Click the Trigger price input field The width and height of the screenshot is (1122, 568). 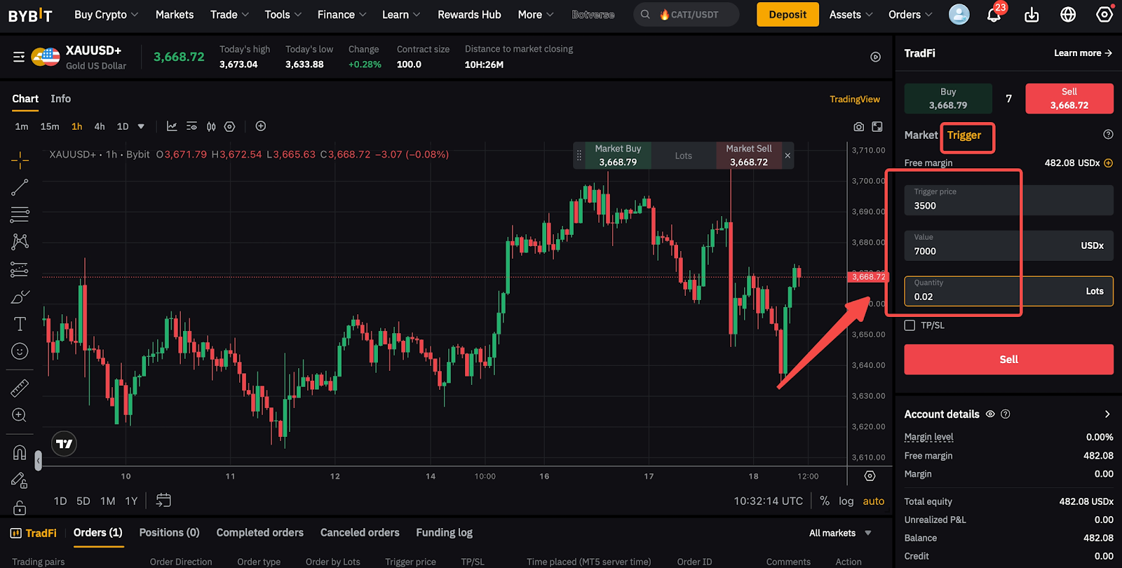coord(1008,201)
